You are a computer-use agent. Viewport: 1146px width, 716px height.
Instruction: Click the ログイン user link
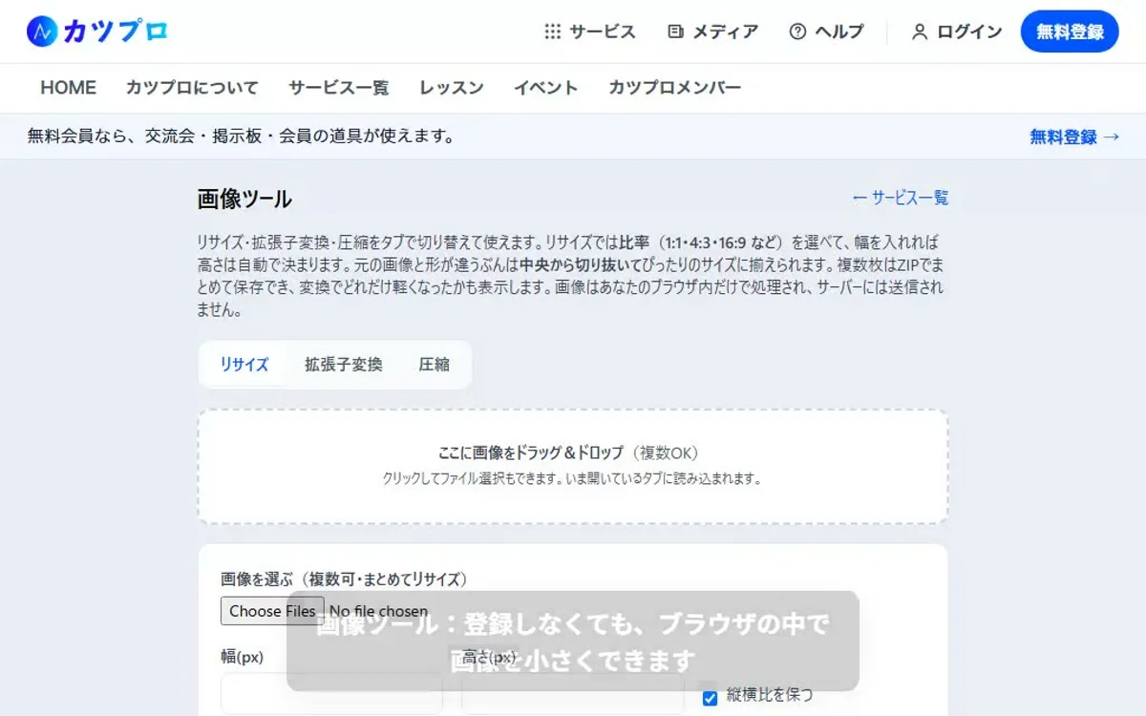tap(957, 32)
